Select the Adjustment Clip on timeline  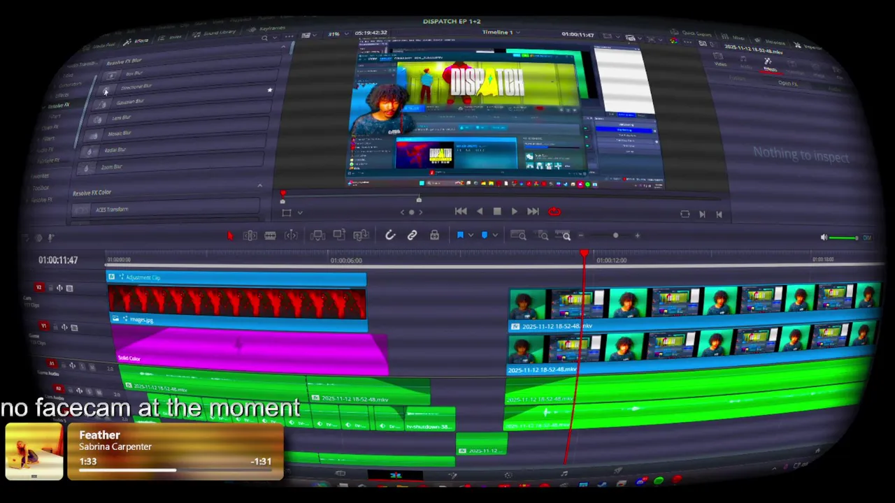(236, 278)
